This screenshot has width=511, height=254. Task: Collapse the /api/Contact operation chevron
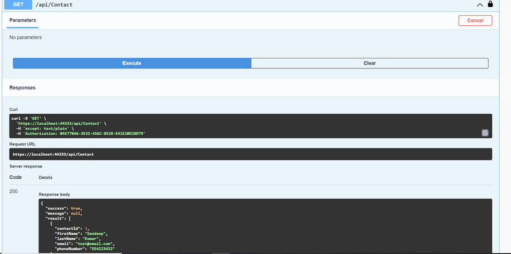pos(480,5)
